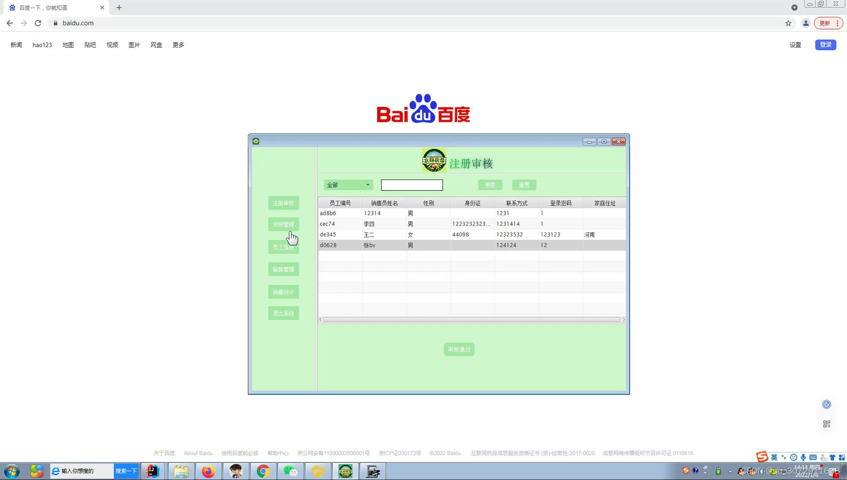
Task: Click Sogou IME microphone icon
Action: 803,457
